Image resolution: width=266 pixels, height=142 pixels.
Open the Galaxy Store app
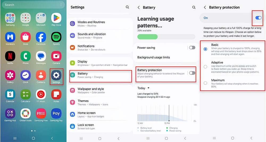tap(26, 37)
